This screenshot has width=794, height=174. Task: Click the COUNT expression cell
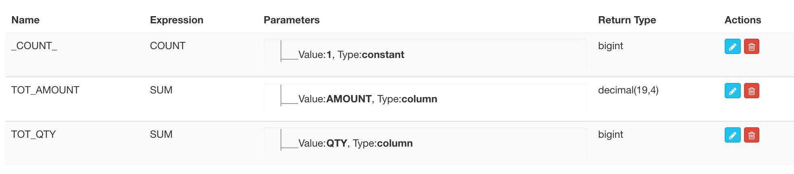tap(168, 46)
